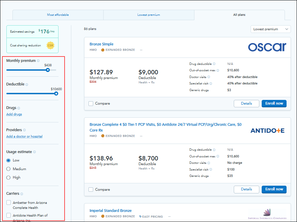Click the info icon beside Carriers heading

click(22, 194)
